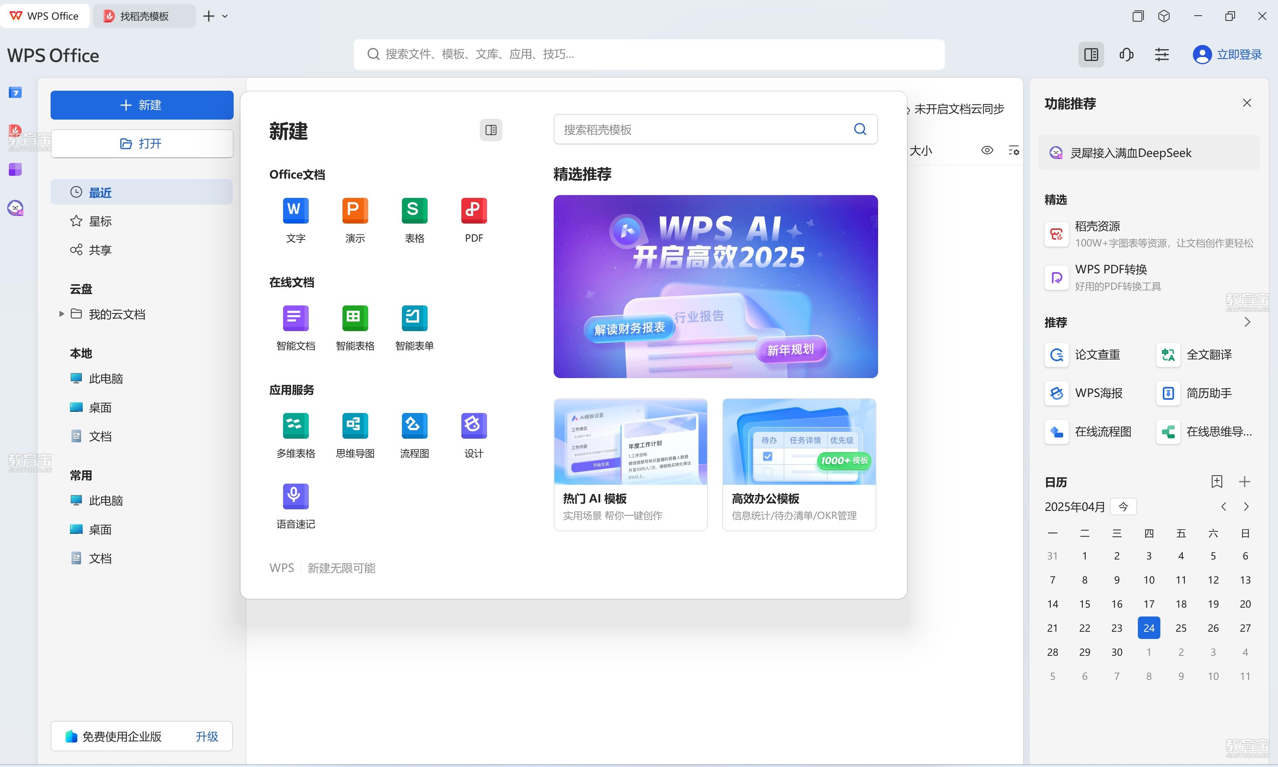Open the calendar bookmark icon beside plus

tap(1217, 482)
